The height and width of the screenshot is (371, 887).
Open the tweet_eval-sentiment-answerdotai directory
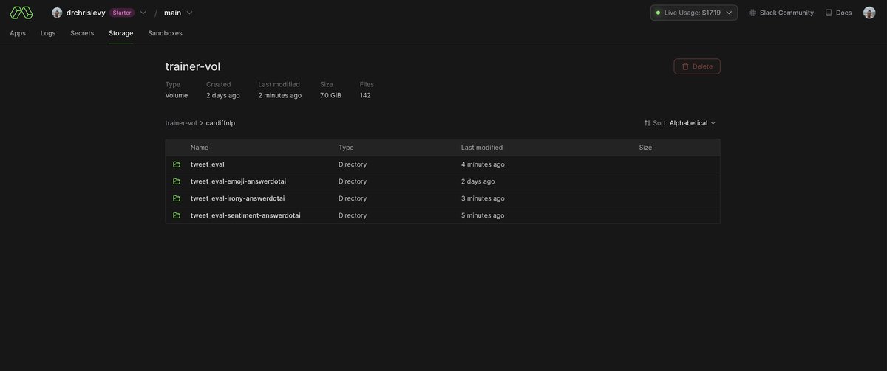245,215
